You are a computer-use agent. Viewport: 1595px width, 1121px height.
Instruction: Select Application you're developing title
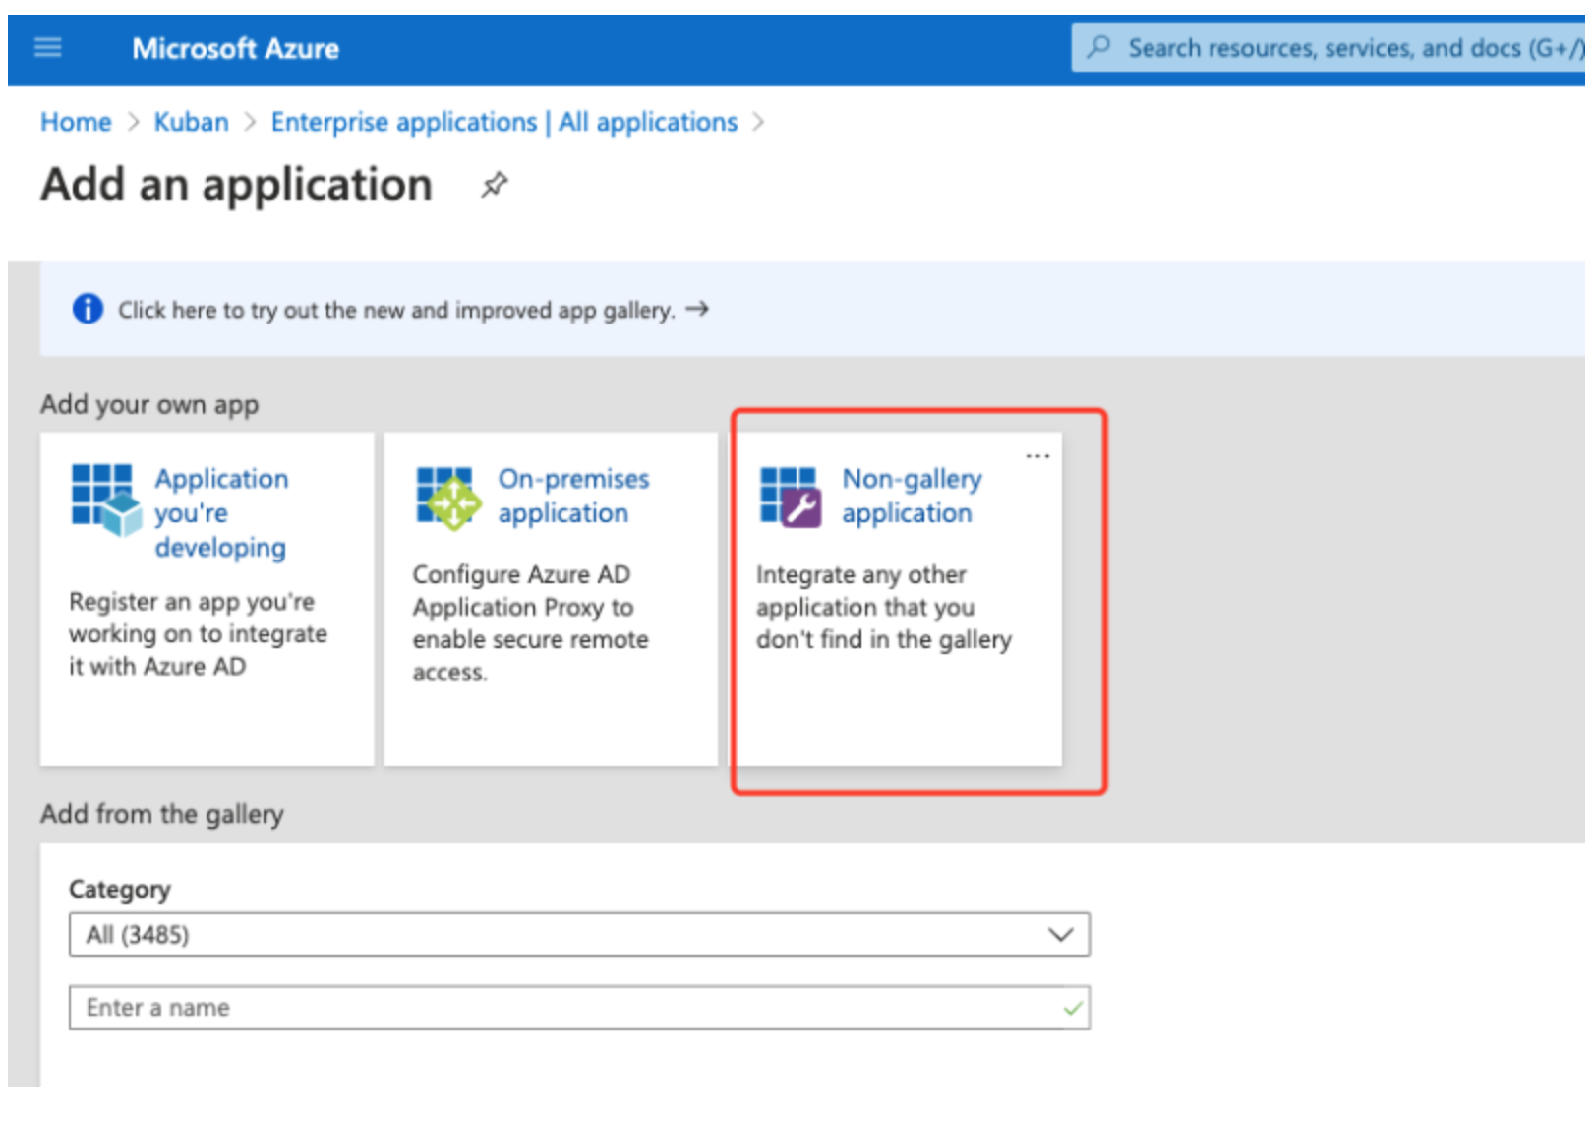point(221,513)
